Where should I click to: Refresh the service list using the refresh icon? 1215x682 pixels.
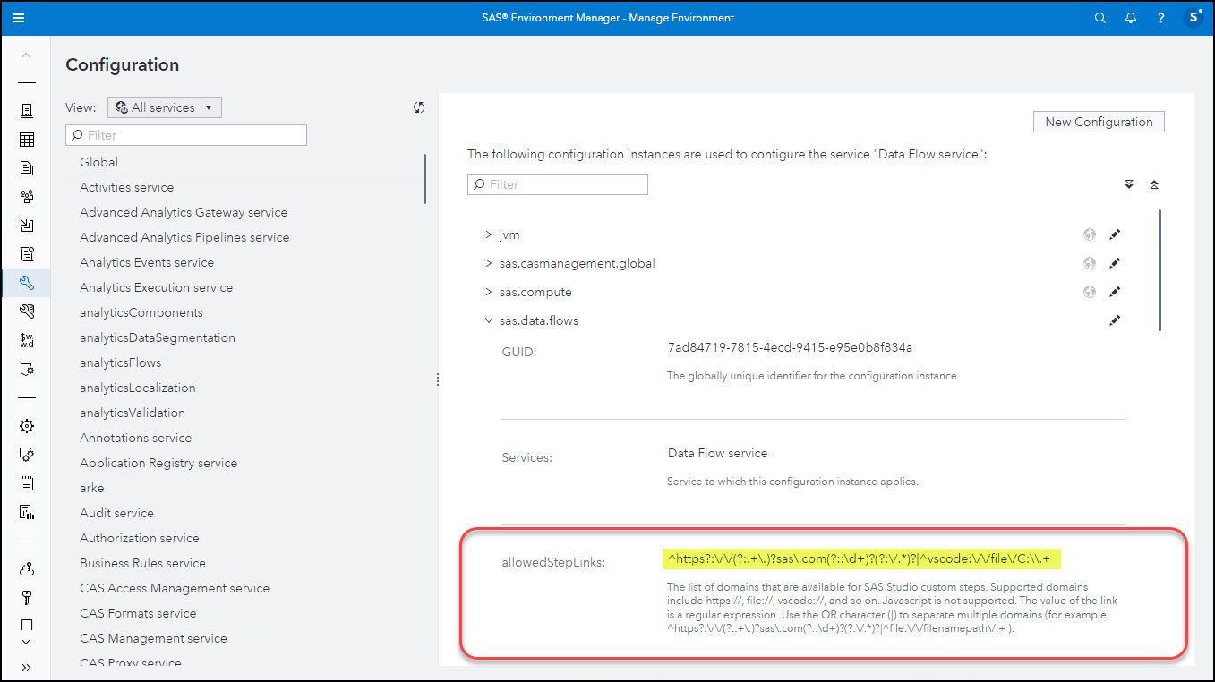418,107
